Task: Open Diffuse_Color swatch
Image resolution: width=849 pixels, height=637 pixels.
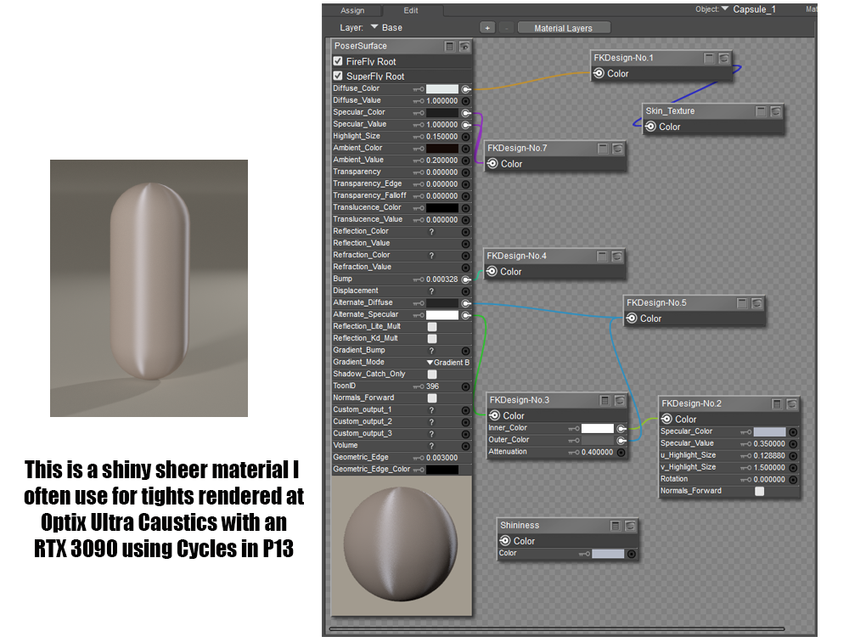Action: (x=441, y=89)
